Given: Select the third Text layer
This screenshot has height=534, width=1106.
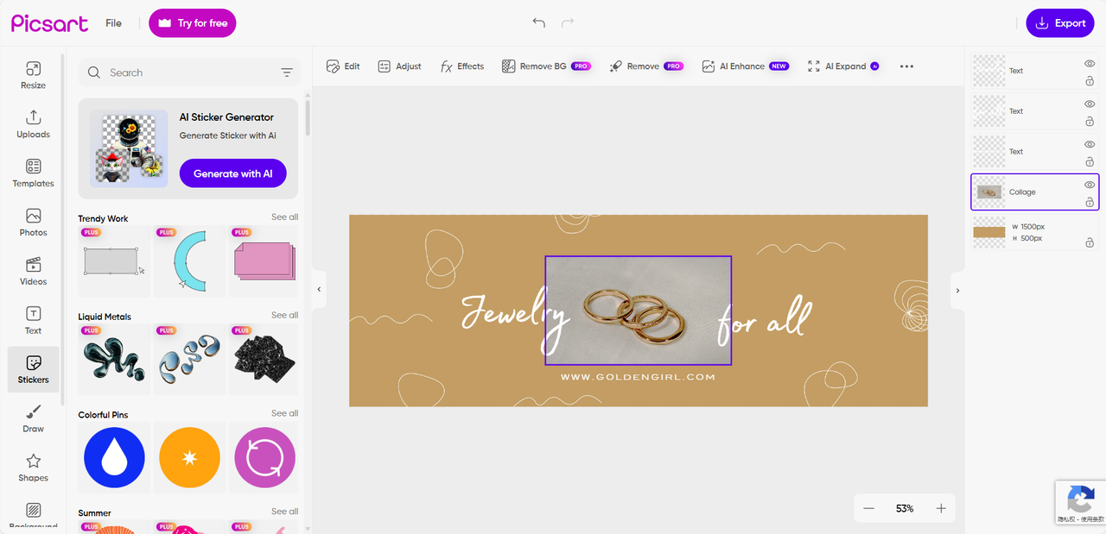Looking at the screenshot, I should [x=1035, y=152].
